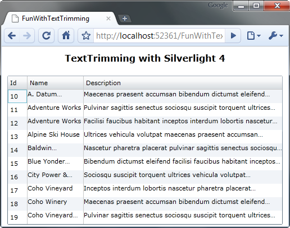Click row 14 Nascetur pharetra description
Screen dimensions: 290x228
tap(183, 150)
